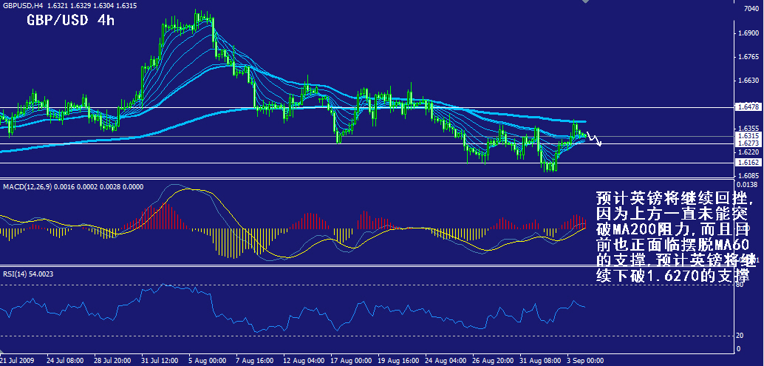Select the 1.6162 horizontal line price label

click(x=748, y=163)
